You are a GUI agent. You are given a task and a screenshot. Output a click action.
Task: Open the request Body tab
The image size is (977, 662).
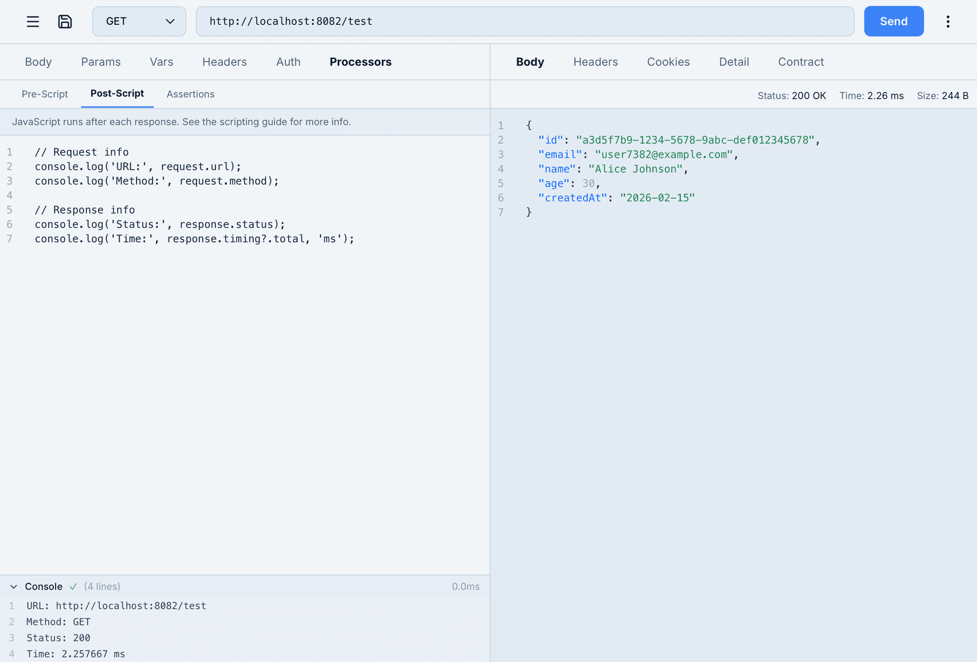38,62
